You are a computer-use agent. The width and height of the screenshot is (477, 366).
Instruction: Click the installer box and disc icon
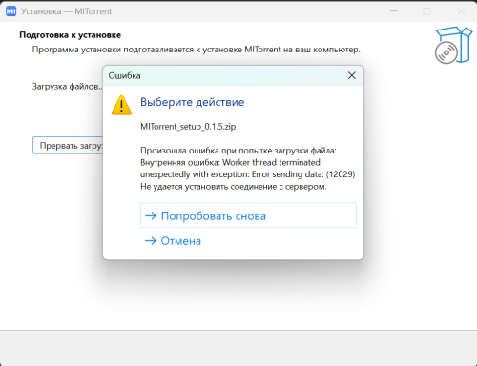coord(453,45)
